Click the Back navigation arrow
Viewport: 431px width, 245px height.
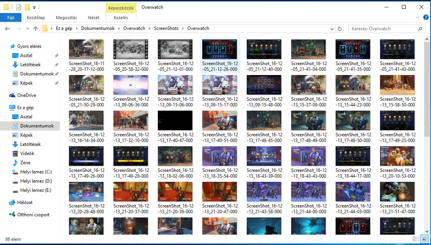pos(7,29)
